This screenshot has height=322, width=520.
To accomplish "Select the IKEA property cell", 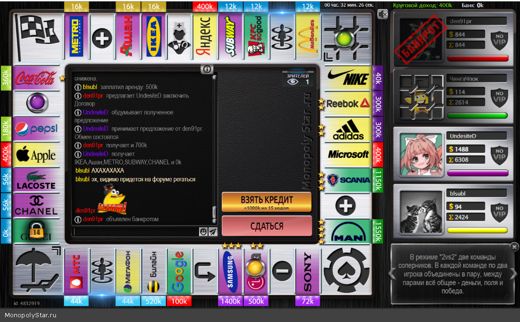I will click(154, 36).
